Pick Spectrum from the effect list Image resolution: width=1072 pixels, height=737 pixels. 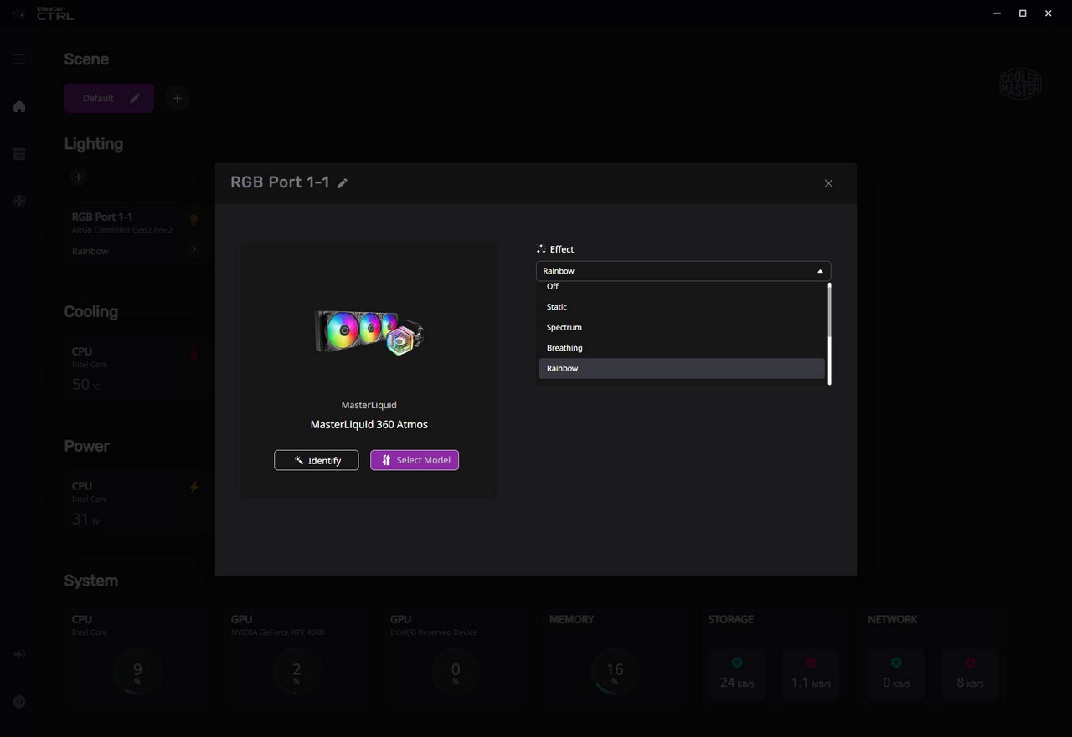(682, 327)
